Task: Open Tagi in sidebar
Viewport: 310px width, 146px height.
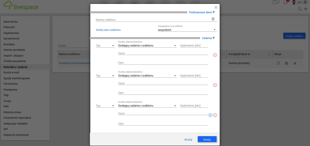Action: (x=6, y=95)
